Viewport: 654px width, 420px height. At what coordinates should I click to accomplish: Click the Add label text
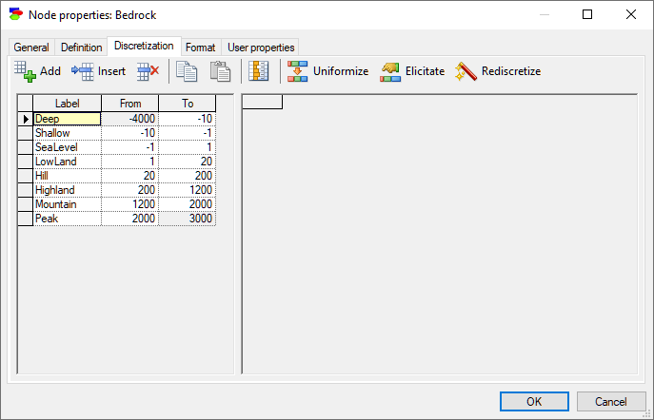[50, 71]
